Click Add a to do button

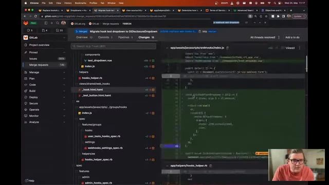[293, 38]
